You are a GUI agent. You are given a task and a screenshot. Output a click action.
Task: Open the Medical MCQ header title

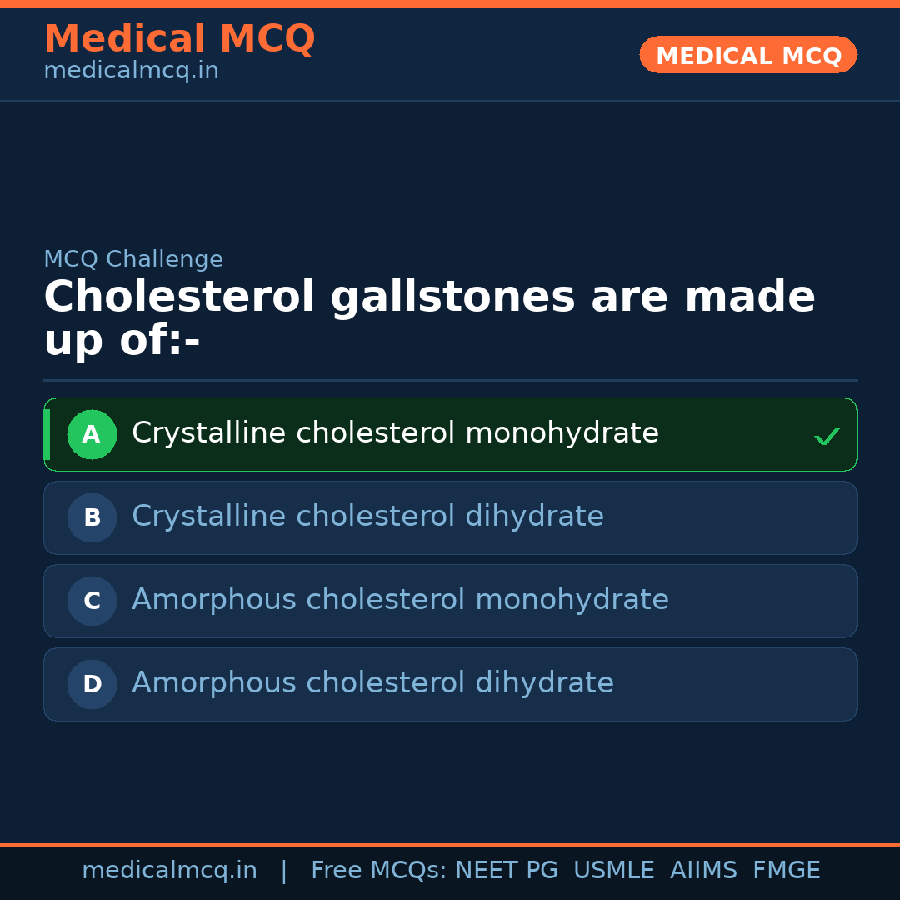click(x=179, y=39)
